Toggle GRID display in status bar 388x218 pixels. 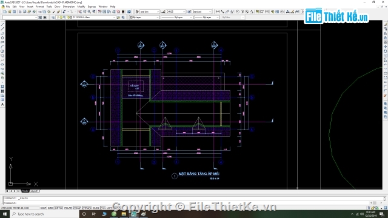(x=50, y=208)
